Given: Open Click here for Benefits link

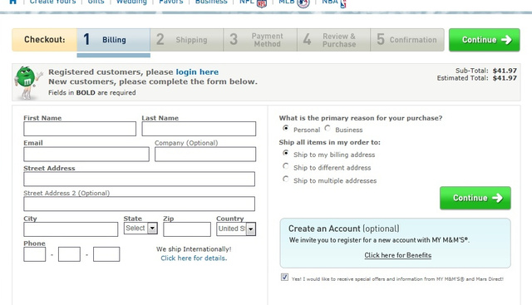Looking at the screenshot, I should point(398,255).
